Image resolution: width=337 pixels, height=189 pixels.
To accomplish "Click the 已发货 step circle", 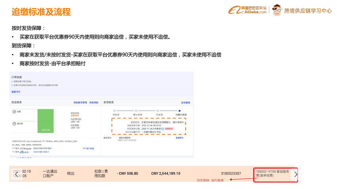I will tap(158, 111).
